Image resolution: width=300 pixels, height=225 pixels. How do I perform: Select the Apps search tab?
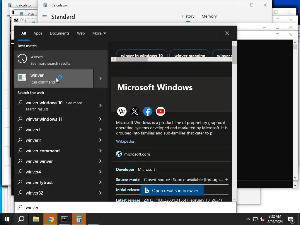[38, 33]
